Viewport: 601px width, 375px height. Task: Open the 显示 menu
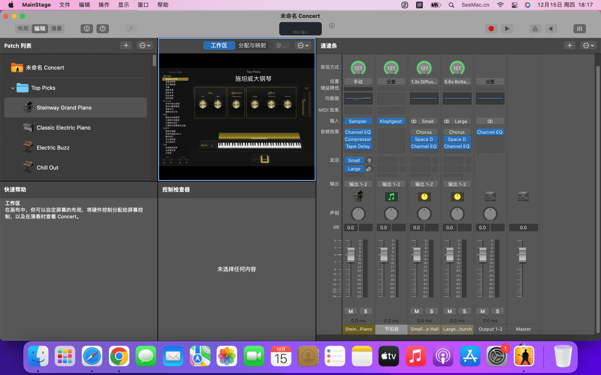pyautogui.click(x=124, y=5)
